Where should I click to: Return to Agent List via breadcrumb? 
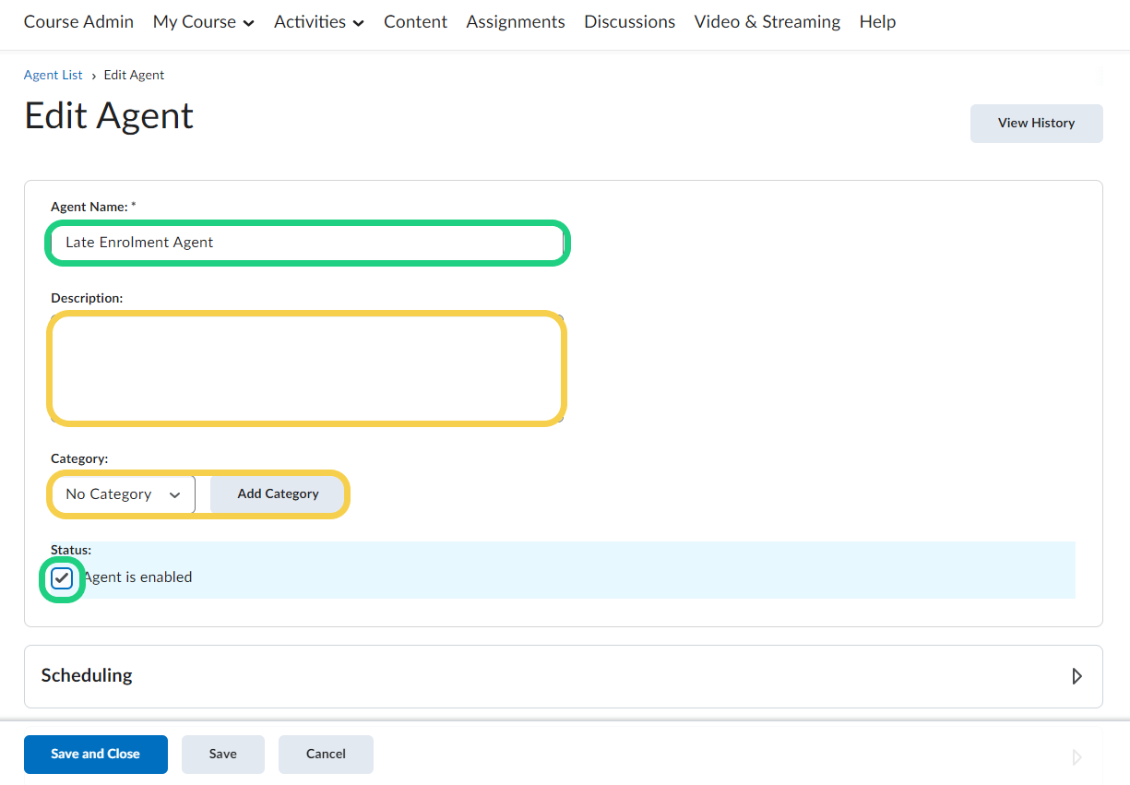(x=53, y=76)
